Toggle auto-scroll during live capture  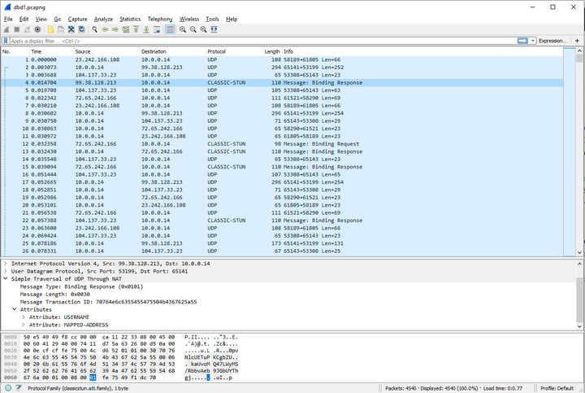157,29
